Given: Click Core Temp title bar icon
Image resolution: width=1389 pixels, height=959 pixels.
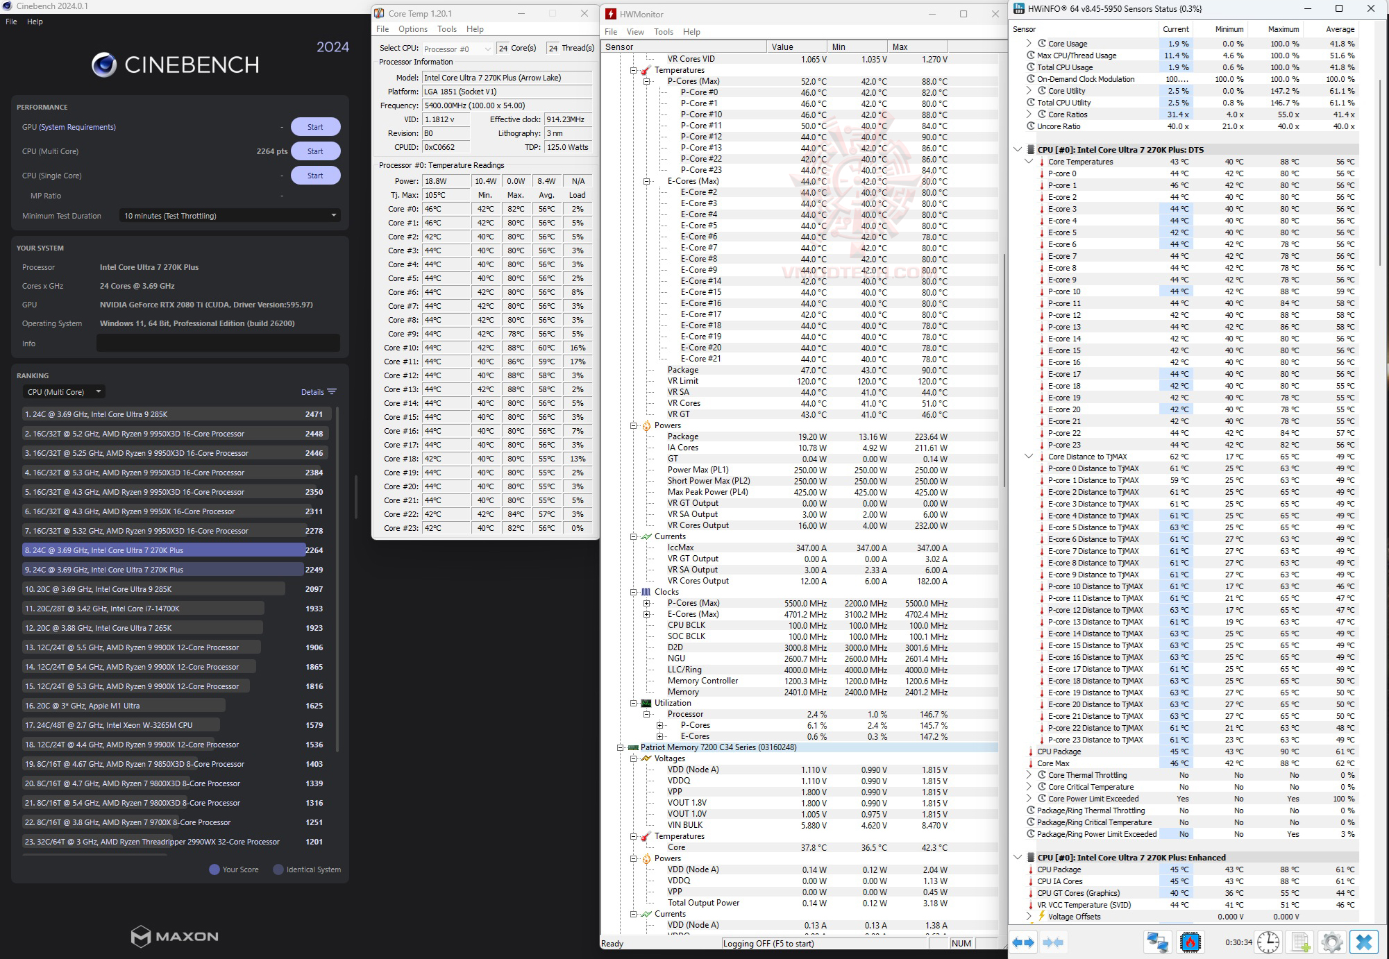Looking at the screenshot, I should pyautogui.click(x=379, y=13).
